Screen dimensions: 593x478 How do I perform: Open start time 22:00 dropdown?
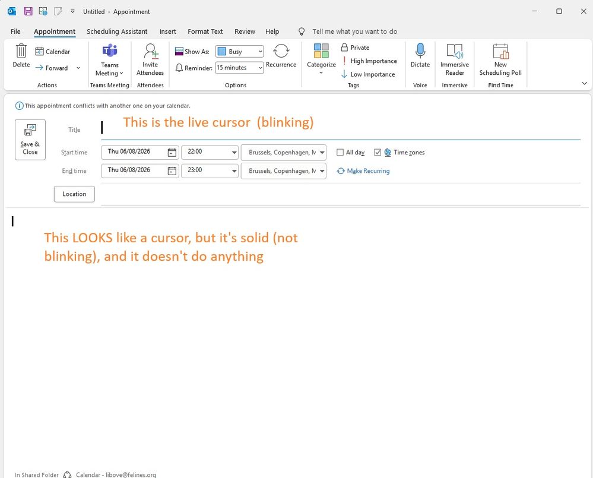[x=234, y=153]
